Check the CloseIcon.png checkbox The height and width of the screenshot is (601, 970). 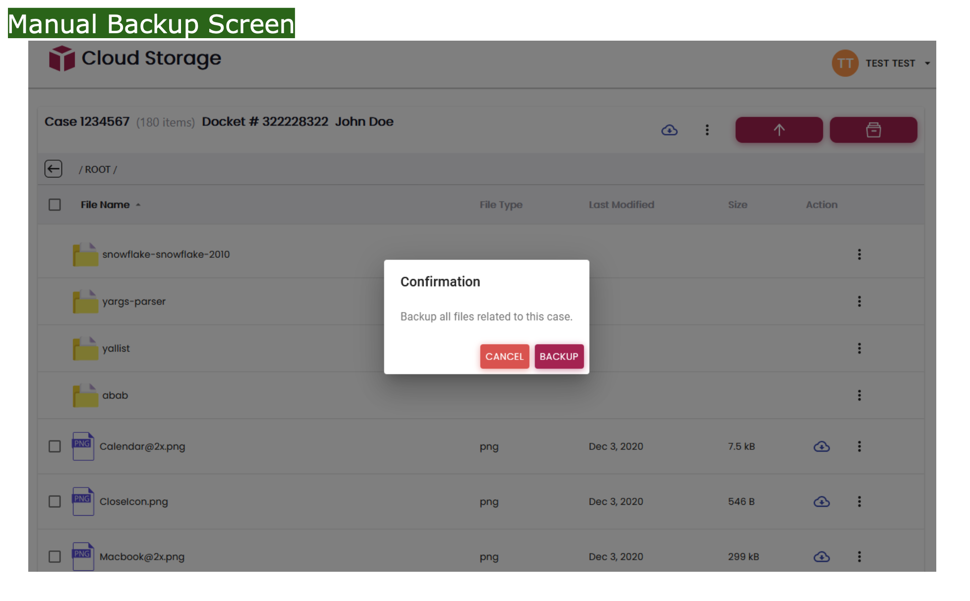coord(55,502)
